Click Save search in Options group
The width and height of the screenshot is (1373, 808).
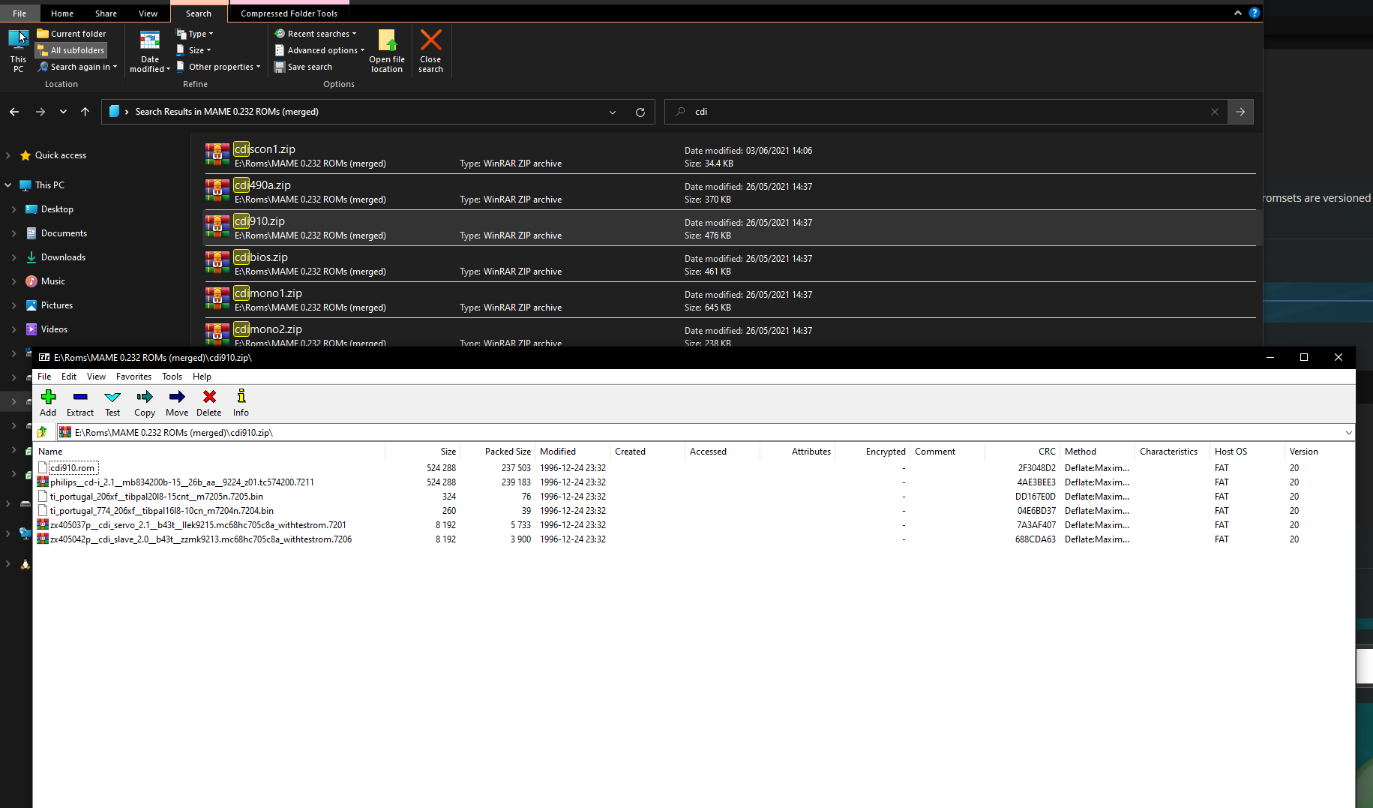click(303, 67)
